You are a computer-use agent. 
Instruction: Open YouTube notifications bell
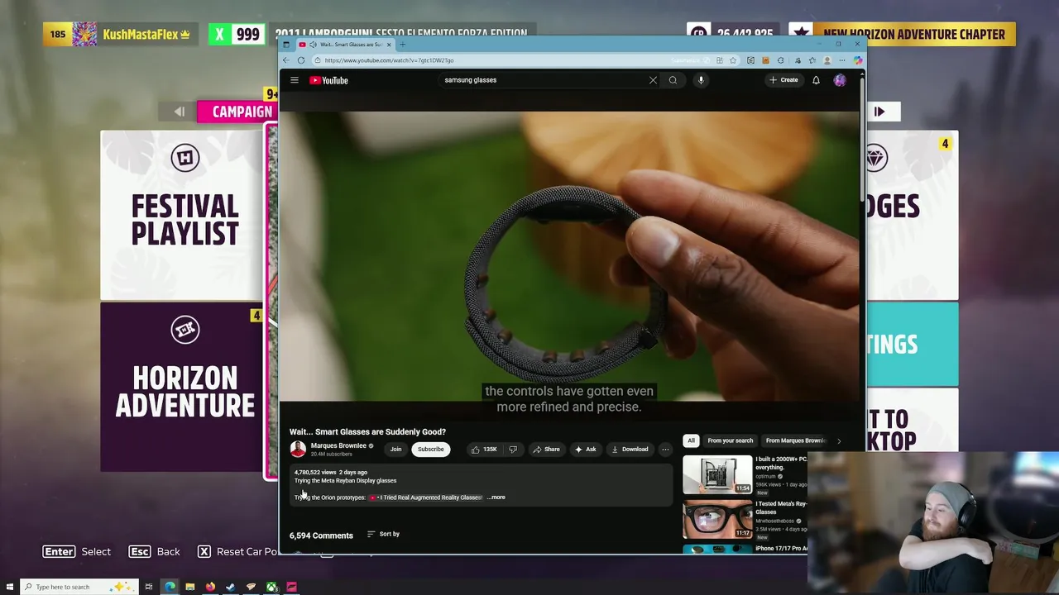(x=816, y=80)
